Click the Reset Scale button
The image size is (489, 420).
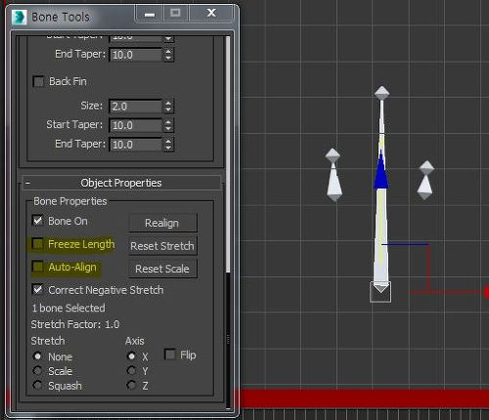click(x=162, y=269)
